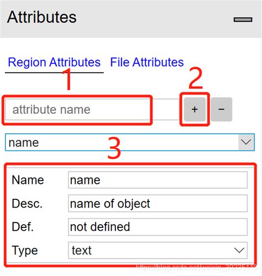The width and height of the screenshot is (262, 276).
Task: Collapse the Attributes panel using the bar icon
Action: pyautogui.click(x=243, y=19)
